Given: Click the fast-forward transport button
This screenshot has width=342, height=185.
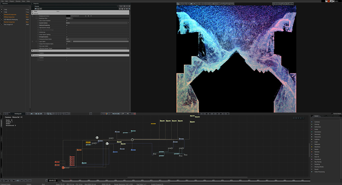Looking at the screenshot, I should [221, 114].
